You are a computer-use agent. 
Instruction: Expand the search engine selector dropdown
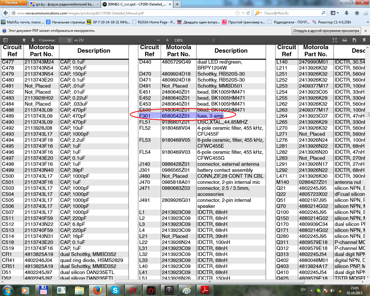[258, 13]
